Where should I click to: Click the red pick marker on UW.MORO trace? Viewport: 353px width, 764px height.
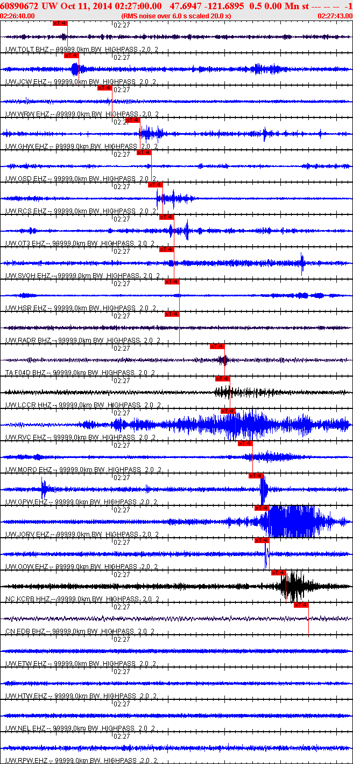point(245,443)
